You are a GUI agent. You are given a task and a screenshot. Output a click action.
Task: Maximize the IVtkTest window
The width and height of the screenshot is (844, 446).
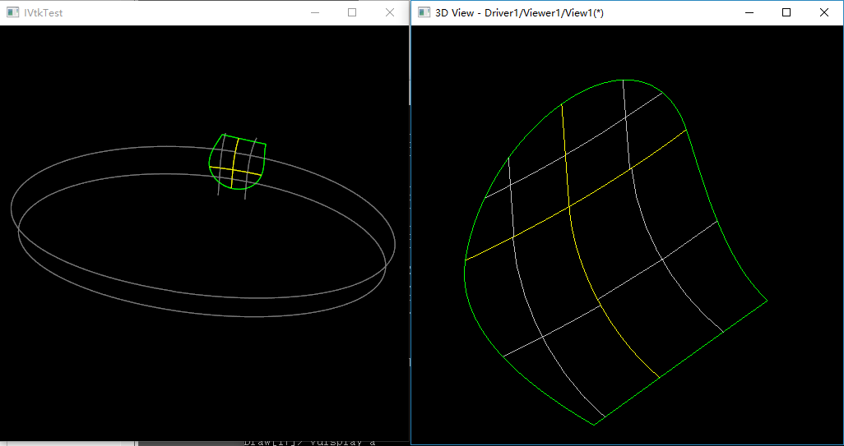pyautogui.click(x=352, y=13)
